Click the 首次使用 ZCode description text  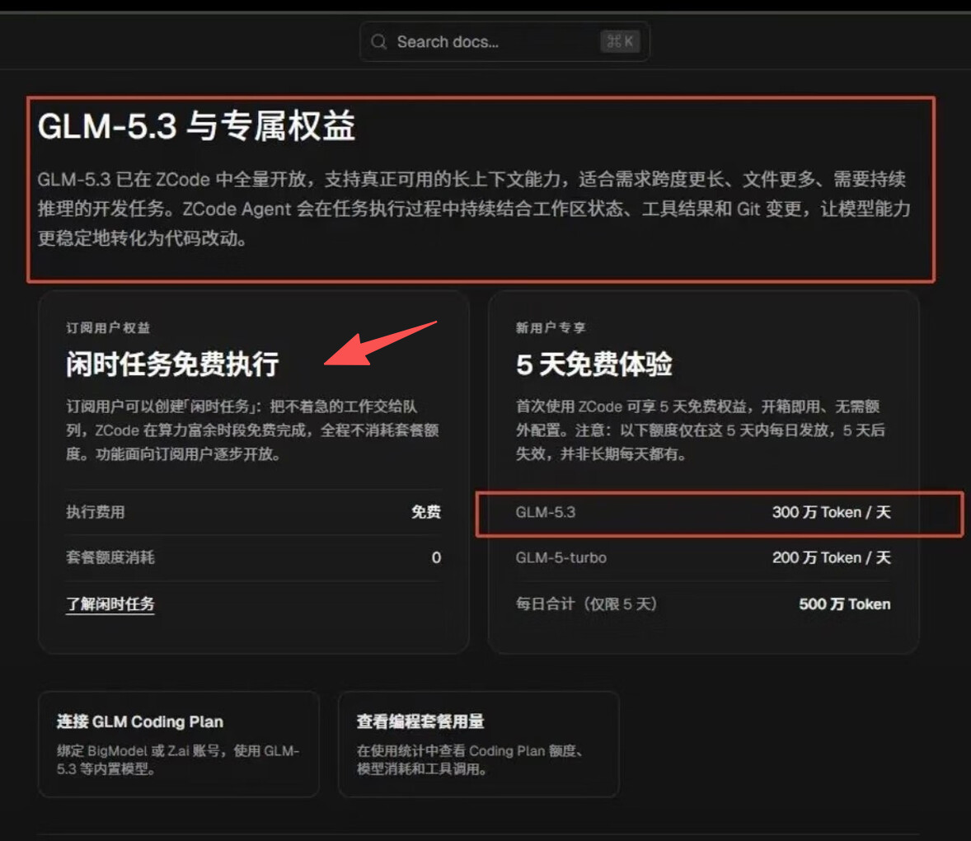coord(701,430)
